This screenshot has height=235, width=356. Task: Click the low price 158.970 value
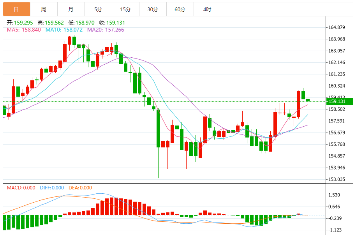pos(85,23)
